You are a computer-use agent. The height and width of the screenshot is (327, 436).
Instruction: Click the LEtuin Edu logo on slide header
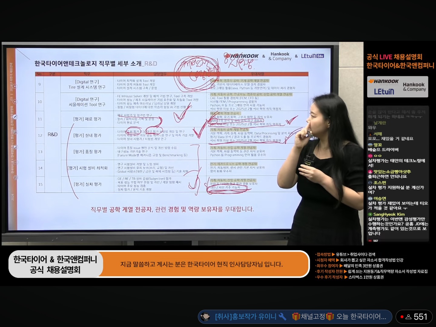tap(312, 56)
